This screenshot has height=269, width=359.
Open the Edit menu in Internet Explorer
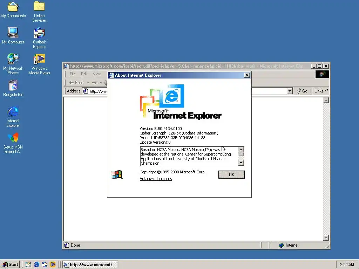(84, 74)
